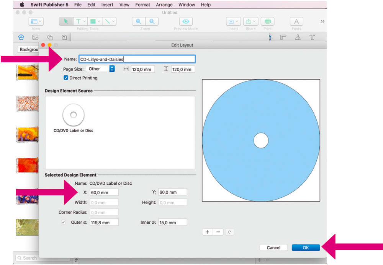Viewport: 383px width, 265px height.
Task: Open the File menu
Action: click(78, 5)
